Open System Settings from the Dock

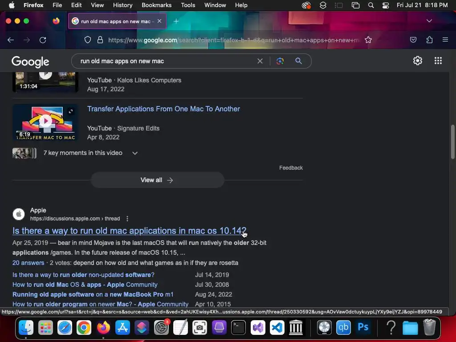pyautogui.click(x=161, y=327)
